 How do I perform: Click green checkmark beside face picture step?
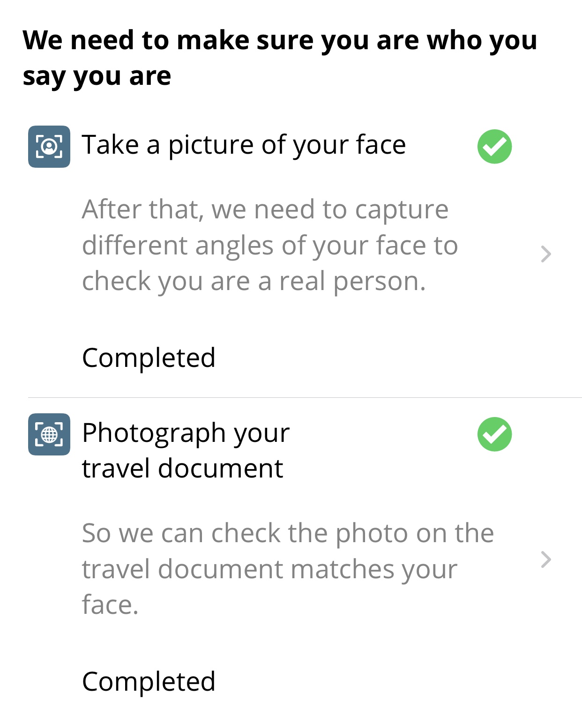494,147
